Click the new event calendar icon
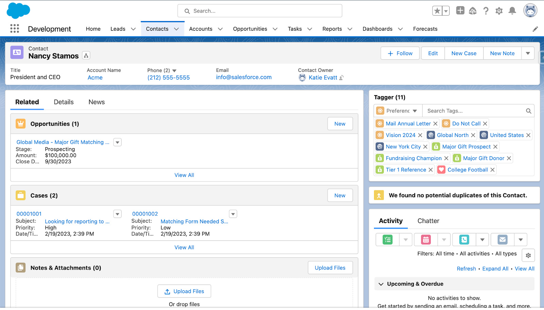Image resolution: width=544 pixels, height=310 pixels. point(426,240)
